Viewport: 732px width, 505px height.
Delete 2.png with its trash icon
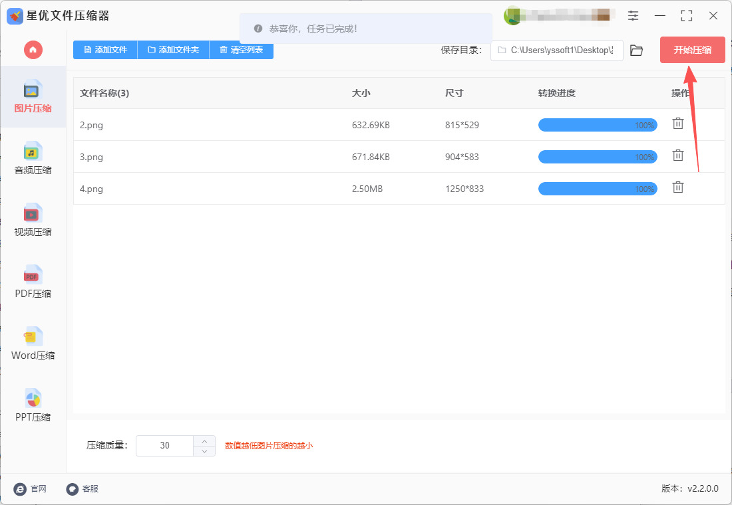[x=677, y=123]
